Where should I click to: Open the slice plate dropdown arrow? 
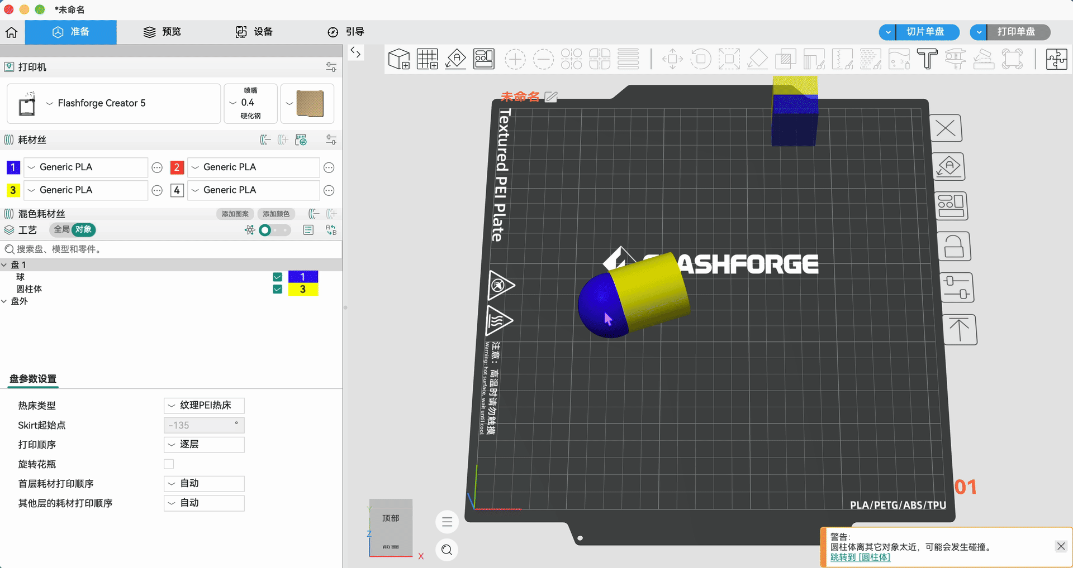pos(887,32)
